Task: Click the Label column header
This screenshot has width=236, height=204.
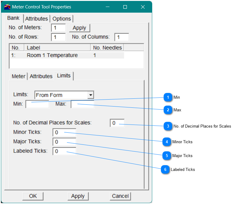Action: 57,48
